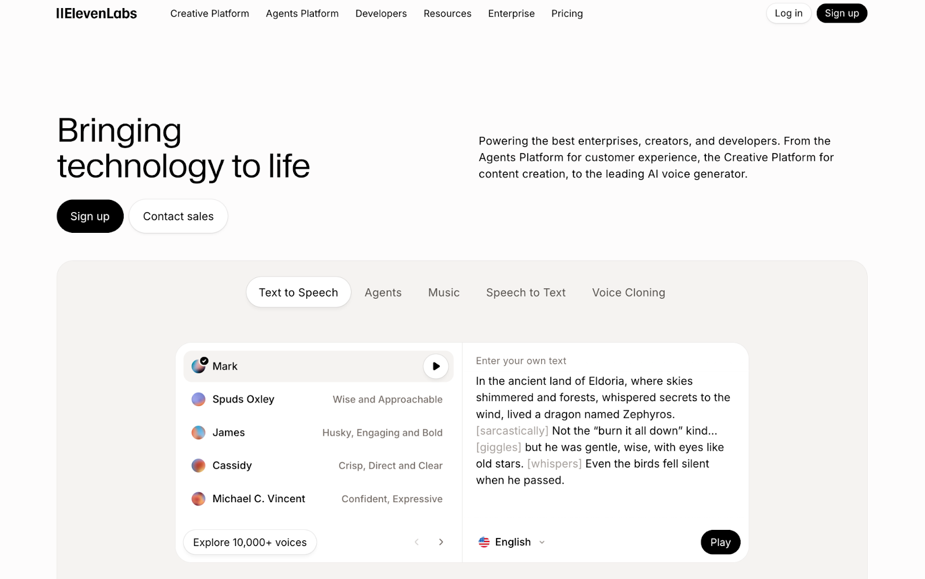Select the Spuds Oxley voice avatar
The image size is (925, 579).
coord(198,399)
